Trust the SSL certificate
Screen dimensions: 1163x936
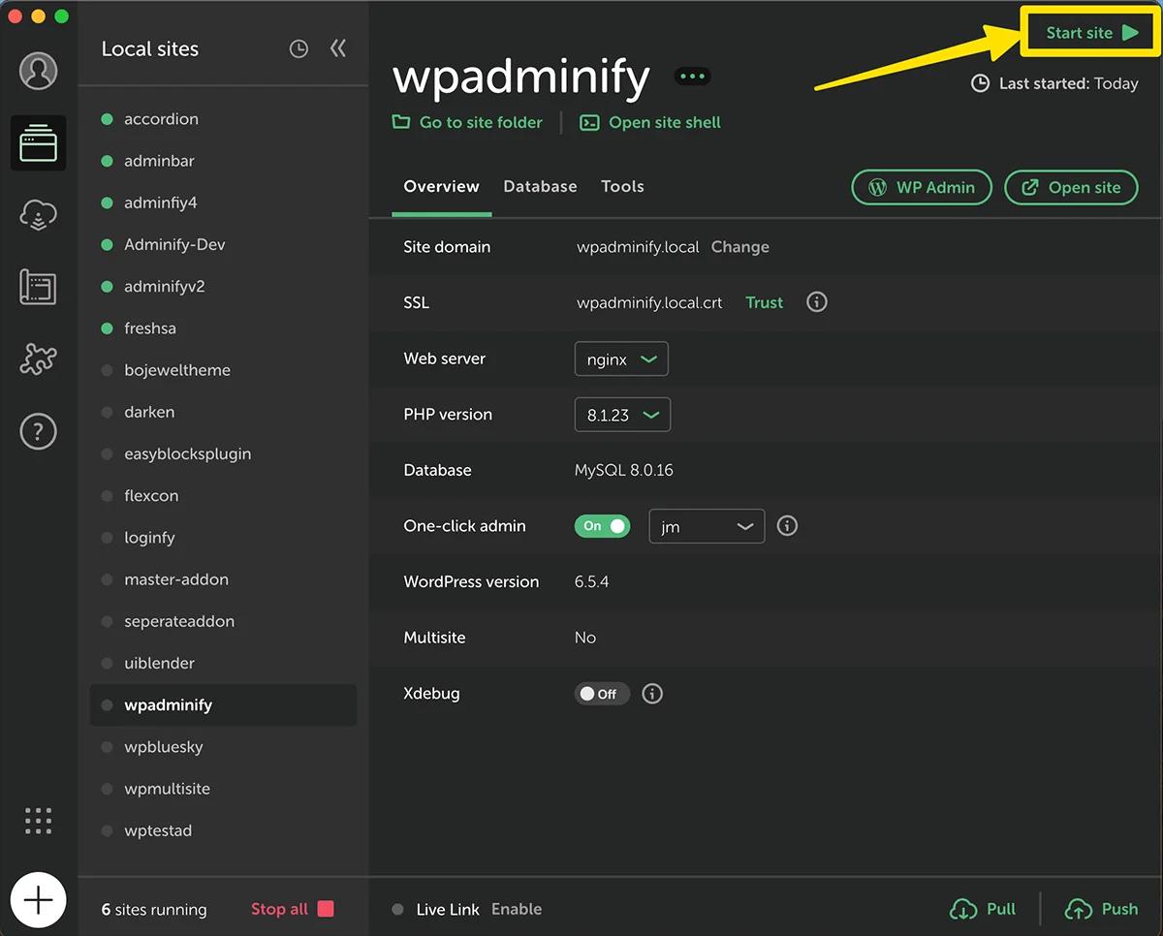(764, 302)
